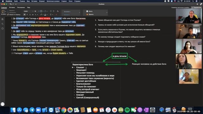
Task: Open the Записные книжки menu
Action: [x=53, y=1]
